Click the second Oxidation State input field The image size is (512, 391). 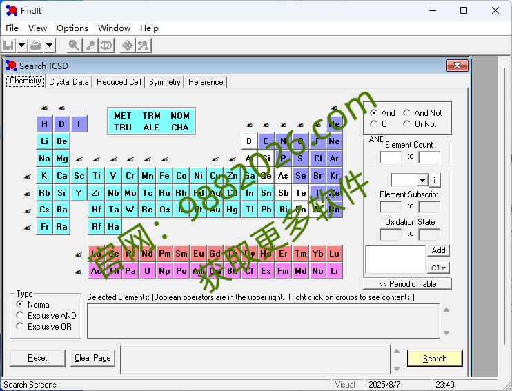tap(429, 234)
